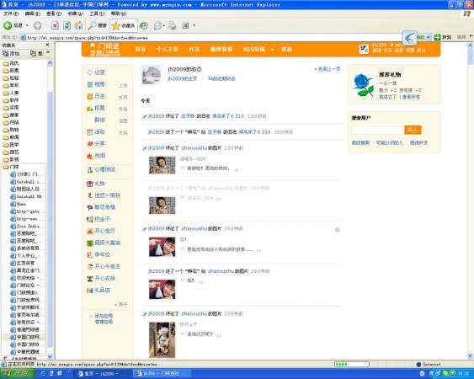Image resolution: width=474 pixels, height=379 pixels.
Task: Click the IE Stop loading icon
Action: pos(55,26)
